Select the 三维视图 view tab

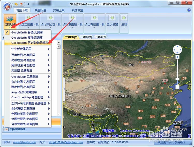point(86,37)
